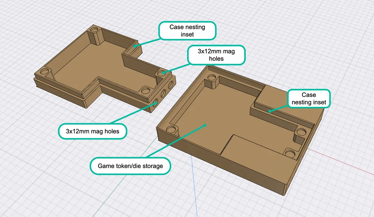Select side magnet hole marked by lower callout
This screenshot has height=217, width=374.
tap(155, 104)
